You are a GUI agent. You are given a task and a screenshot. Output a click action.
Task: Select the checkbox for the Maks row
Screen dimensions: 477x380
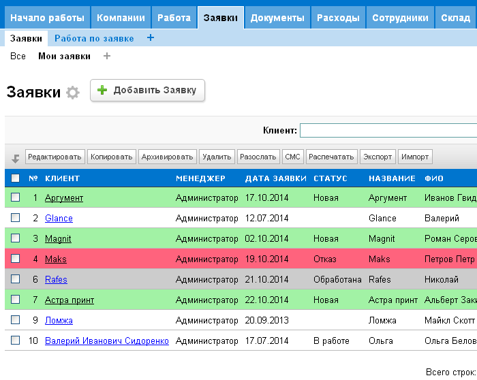(x=16, y=259)
